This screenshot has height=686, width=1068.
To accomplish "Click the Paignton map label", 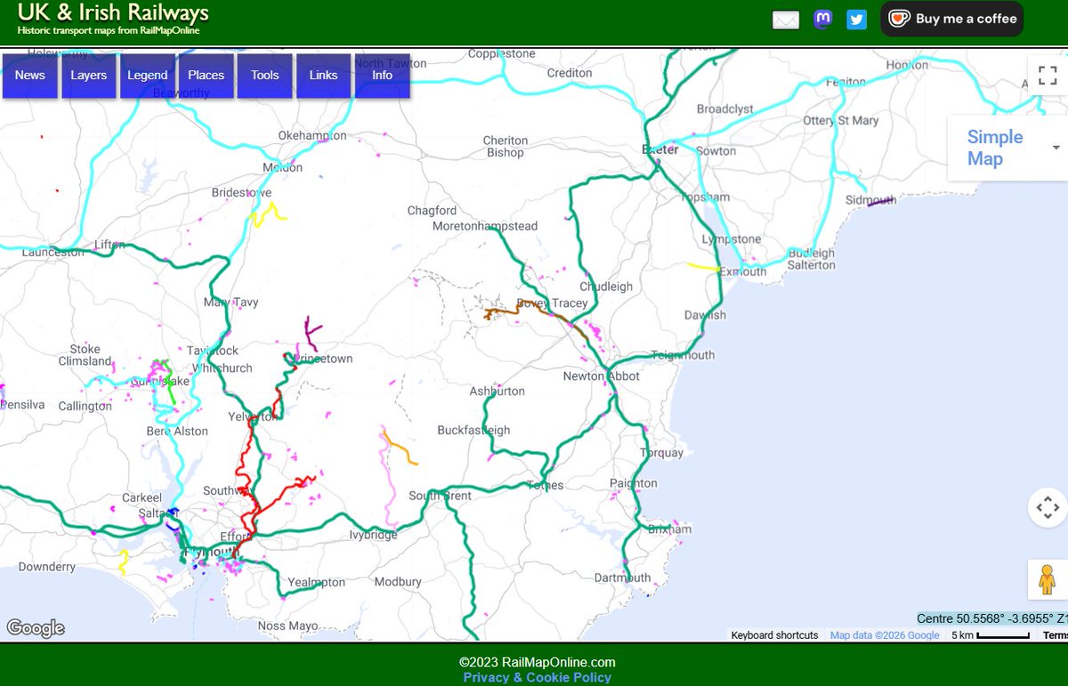I will [634, 483].
